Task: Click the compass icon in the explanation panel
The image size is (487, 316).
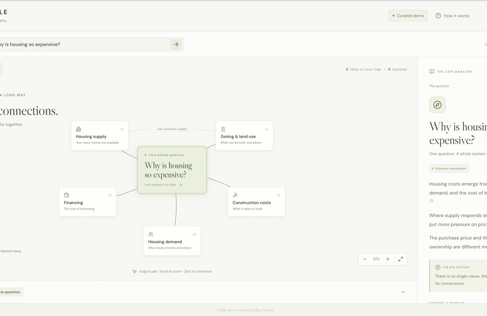Action: pyautogui.click(x=437, y=105)
